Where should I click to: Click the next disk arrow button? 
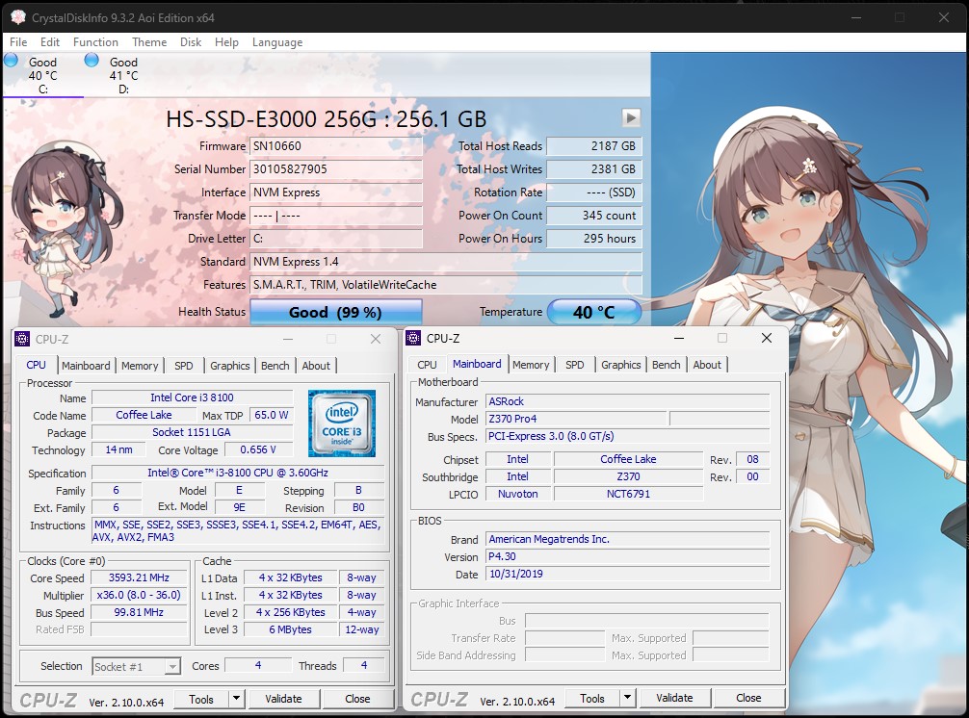[630, 117]
